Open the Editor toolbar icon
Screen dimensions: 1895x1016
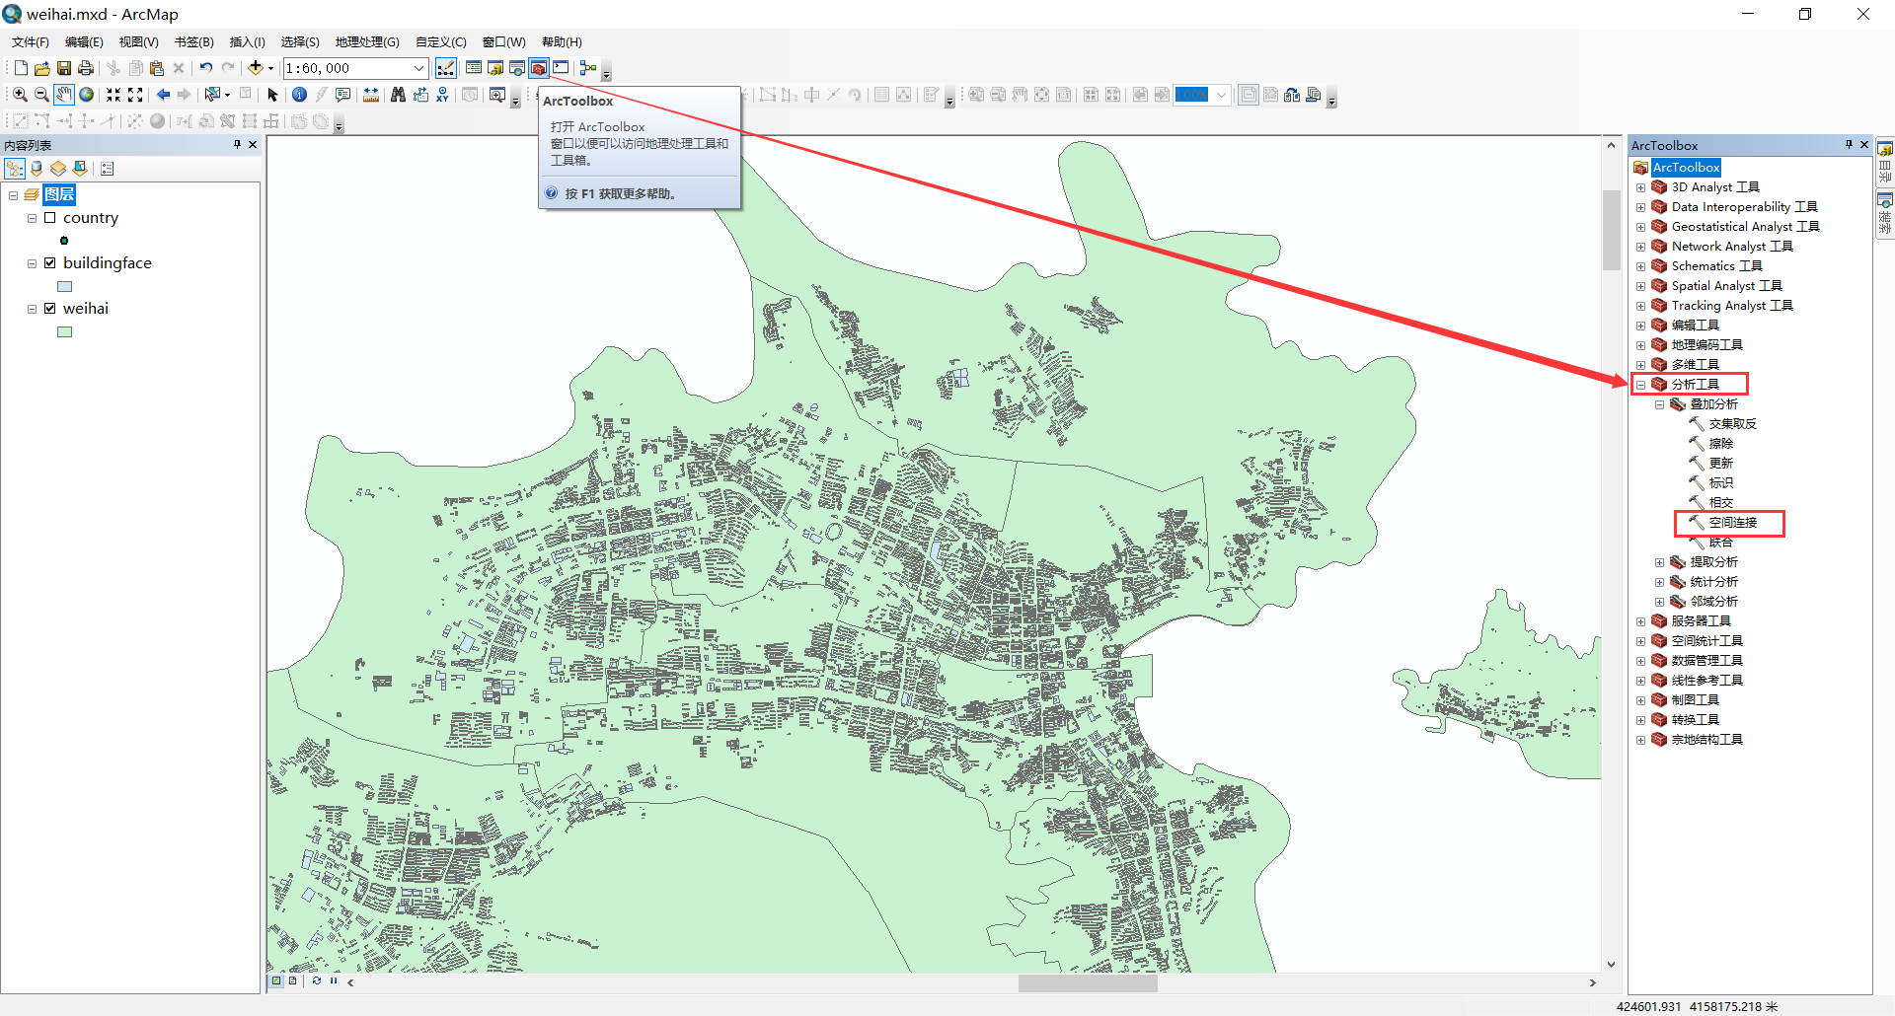tap(446, 68)
